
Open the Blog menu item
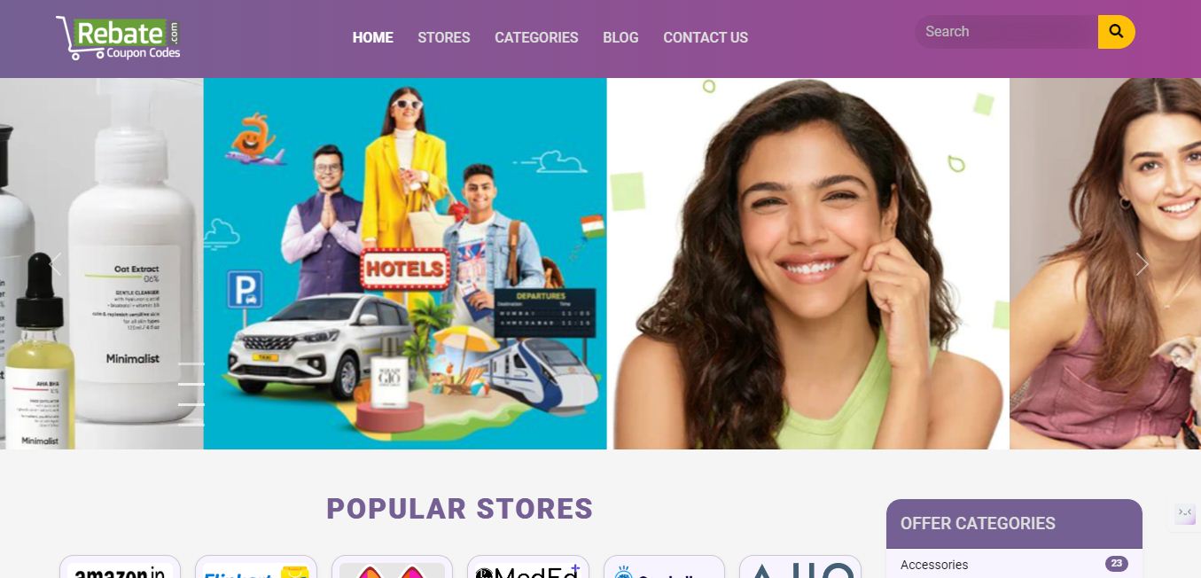tap(620, 37)
